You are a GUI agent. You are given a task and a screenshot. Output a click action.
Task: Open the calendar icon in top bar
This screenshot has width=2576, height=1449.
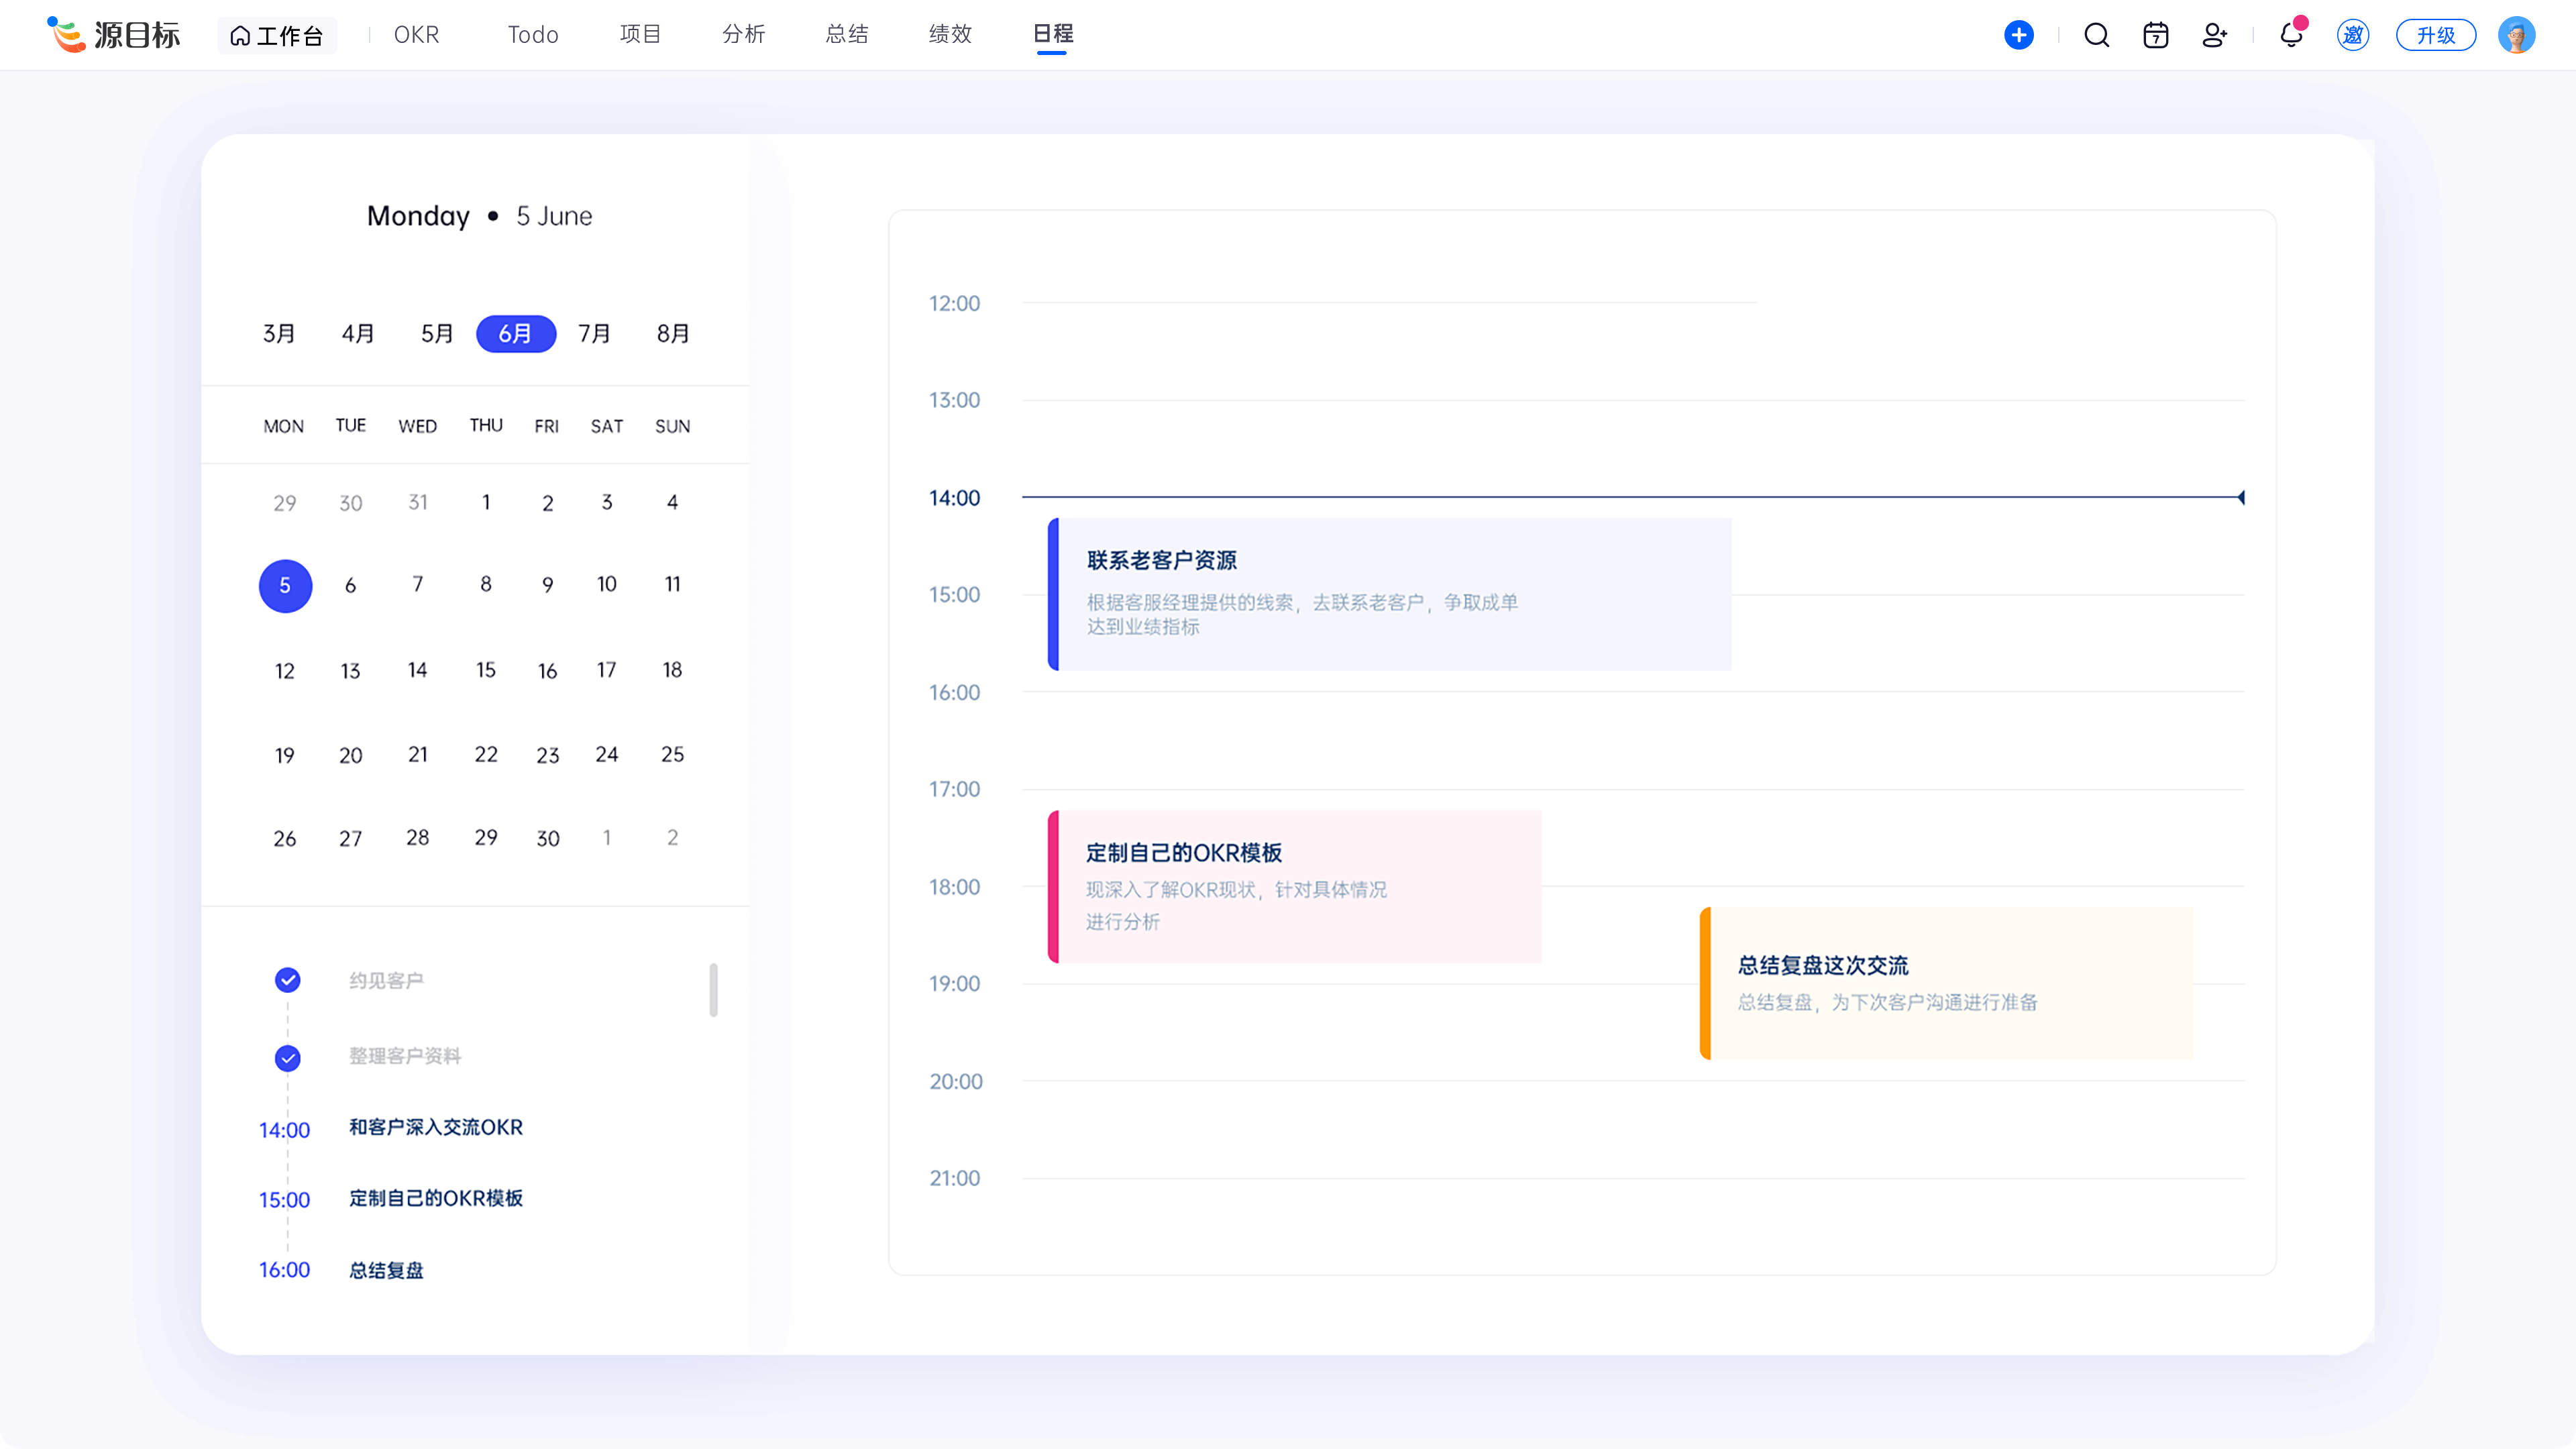(x=2155, y=36)
